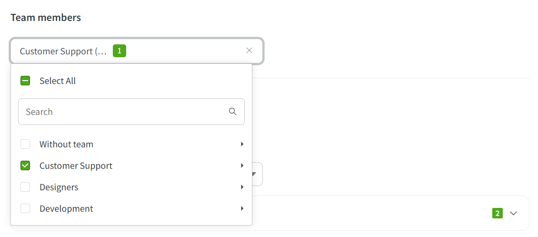This screenshot has width=538, height=237.
Task: Expand the section with the down chevron
Action: 513,213
